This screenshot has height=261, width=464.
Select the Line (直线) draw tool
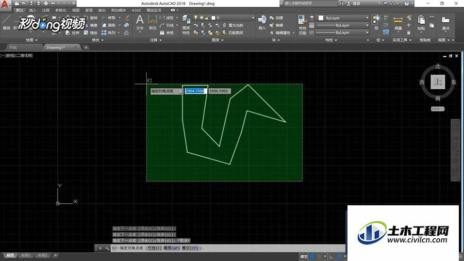coord(7,23)
